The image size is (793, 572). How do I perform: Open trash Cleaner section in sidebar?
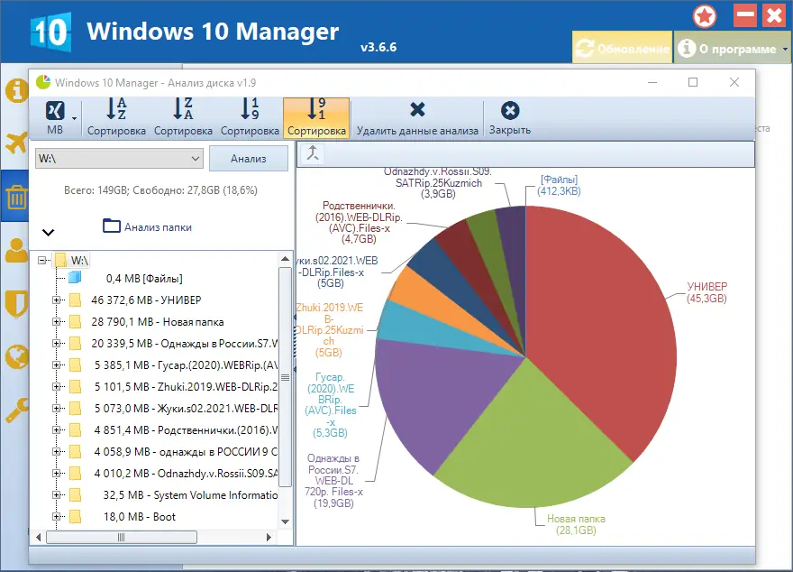[x=16, y=197]
